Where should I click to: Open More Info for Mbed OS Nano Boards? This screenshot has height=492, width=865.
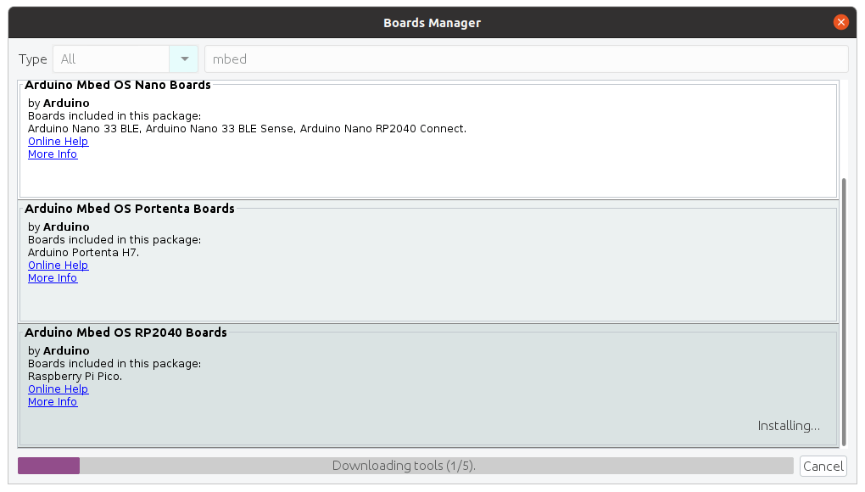point(53,154)
